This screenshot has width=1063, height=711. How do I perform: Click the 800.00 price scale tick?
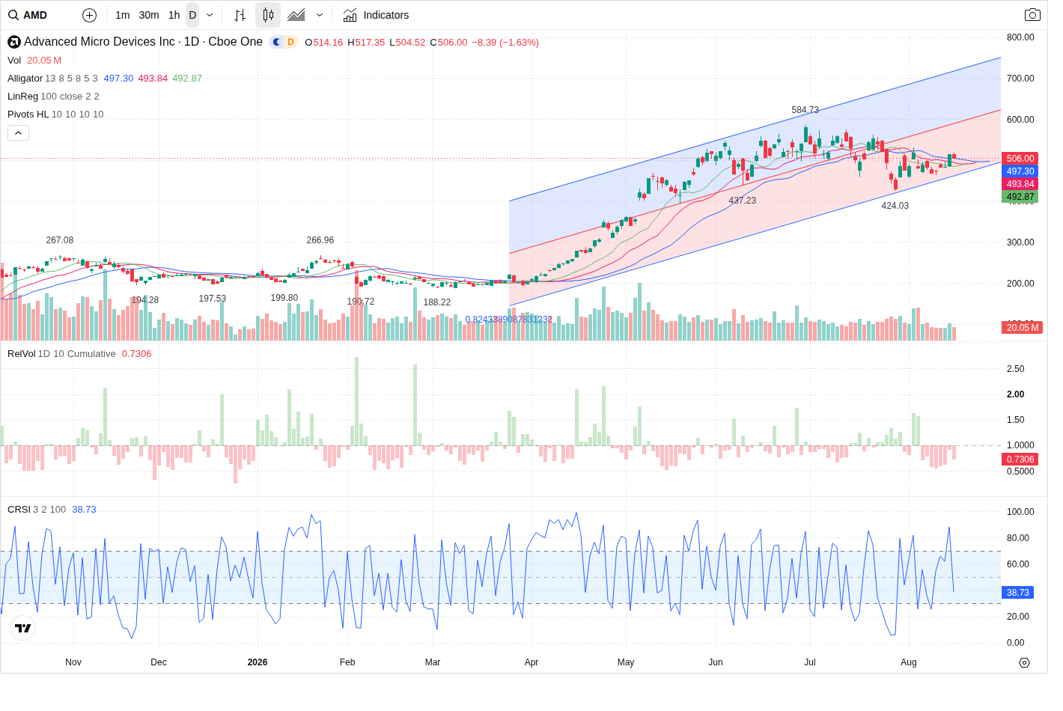[x=1020, y=37]
